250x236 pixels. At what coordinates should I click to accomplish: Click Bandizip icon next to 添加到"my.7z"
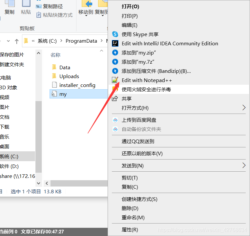tap(115, 62)
